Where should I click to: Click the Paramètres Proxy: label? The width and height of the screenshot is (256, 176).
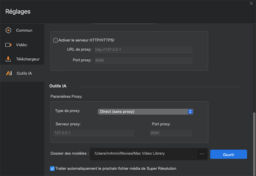[67, 97]
